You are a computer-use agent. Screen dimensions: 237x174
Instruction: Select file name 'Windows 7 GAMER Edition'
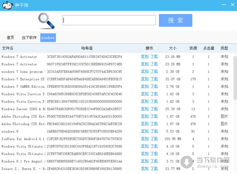[x=23, y=87]
